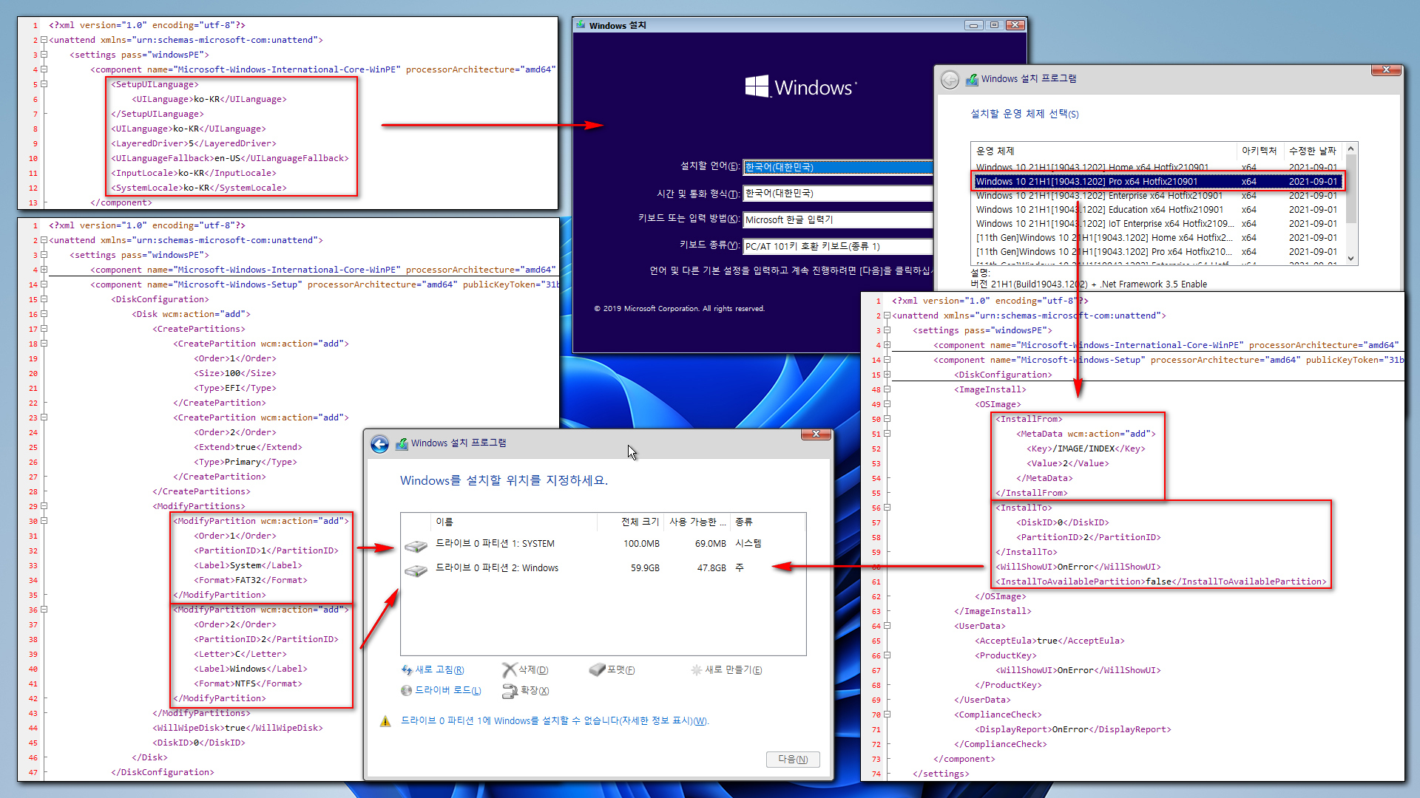Click the Windows 설치 title bar icon
This screenshot has height=798, width=1420.
[581, 25]
